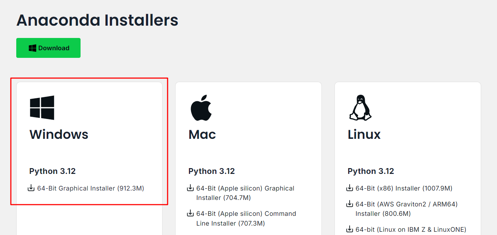The image size is (497, 235).
Task: Click download icon beside Mac Graphical Installer
Action: click(x=190, y=188)
